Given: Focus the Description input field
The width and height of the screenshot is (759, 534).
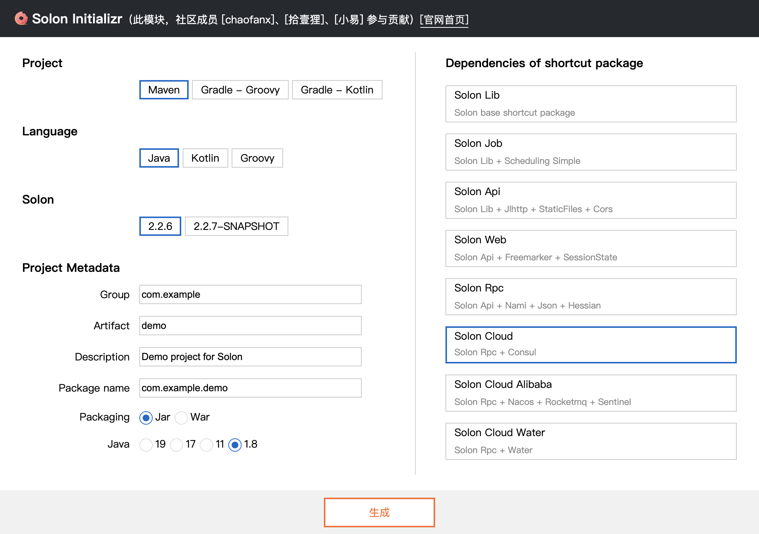Looking at the screenshot, I should [x=251, y=357].
